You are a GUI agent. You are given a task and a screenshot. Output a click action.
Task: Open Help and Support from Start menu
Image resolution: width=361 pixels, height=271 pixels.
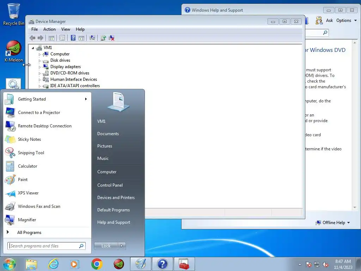coord(114,222)
